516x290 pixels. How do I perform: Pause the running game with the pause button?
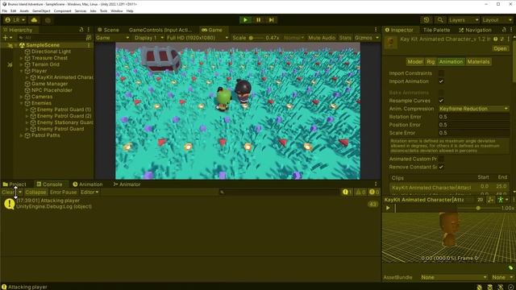click(258, 20)
